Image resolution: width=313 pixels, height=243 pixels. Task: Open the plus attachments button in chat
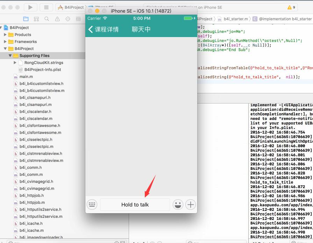(x=191, y=205)
